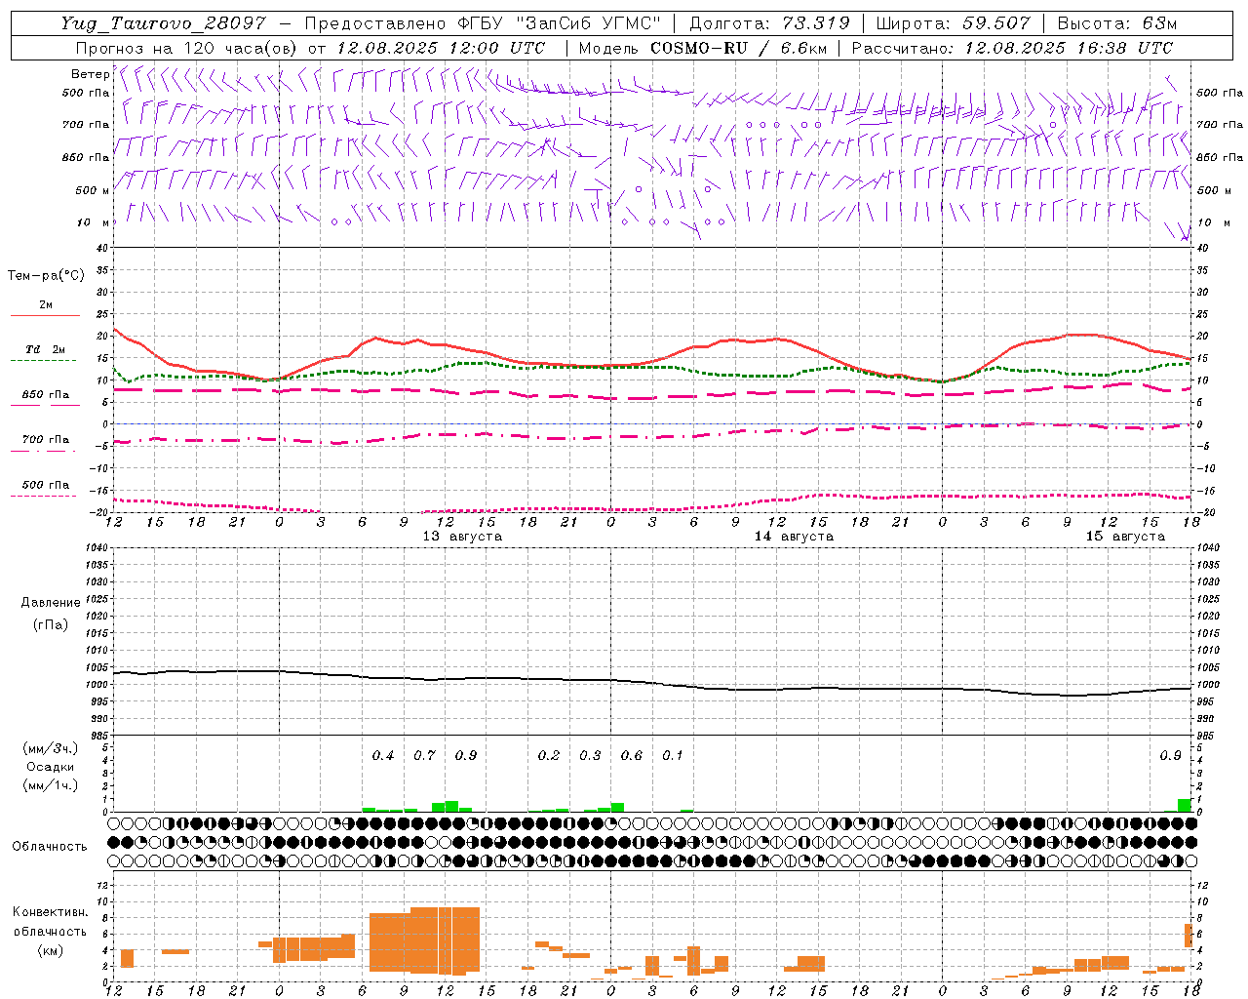This screenshot has height=999, width=1248.
Task: Select the 13 августа date label
Action: 462,536
